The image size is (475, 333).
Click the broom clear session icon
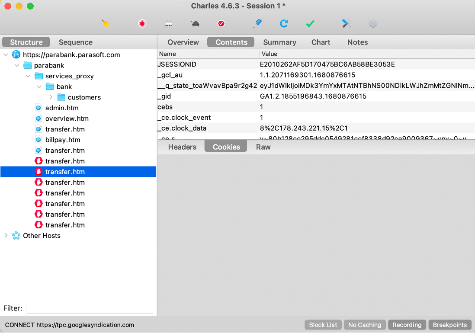click(106, 24)
